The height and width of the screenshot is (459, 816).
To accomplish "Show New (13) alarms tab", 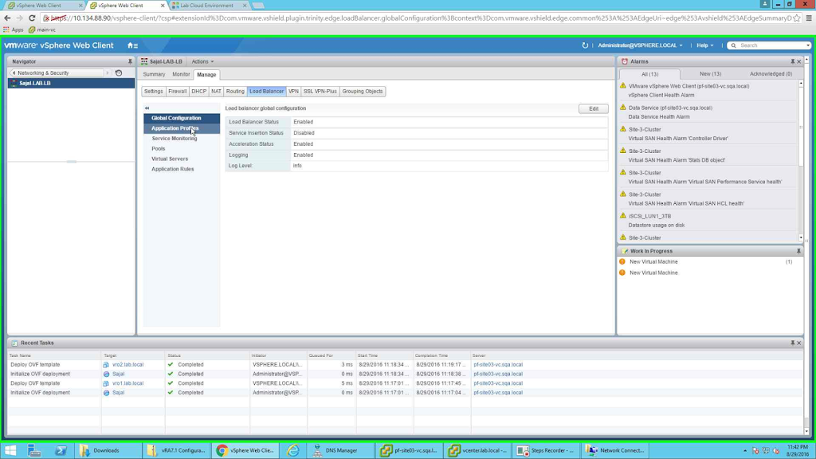I will 710,74.
